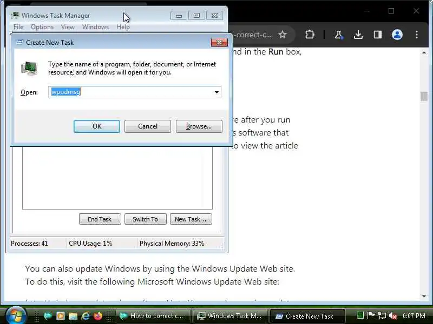Viewport: 433px width, 324px height.
Task: Click the 6:07 PM clock
Action: click(x=414, y=315)
